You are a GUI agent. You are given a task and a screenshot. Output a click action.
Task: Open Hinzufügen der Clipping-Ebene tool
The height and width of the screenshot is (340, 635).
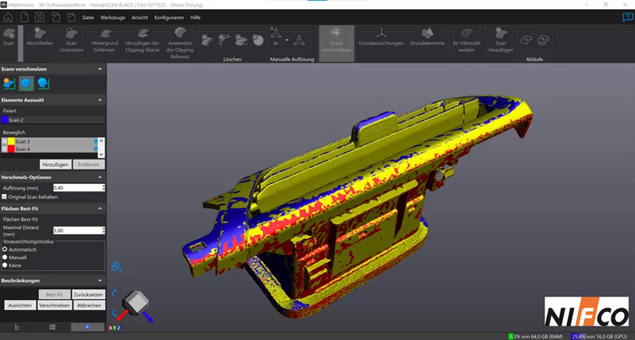click(x=142, y=34)
